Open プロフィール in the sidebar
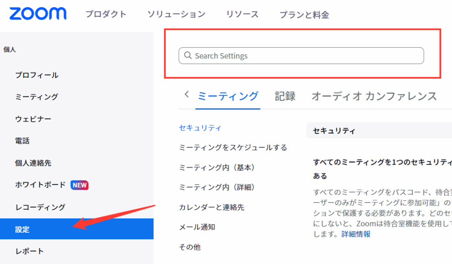The width and height of the screenshot is (452, 264). [x=37, y=75]
